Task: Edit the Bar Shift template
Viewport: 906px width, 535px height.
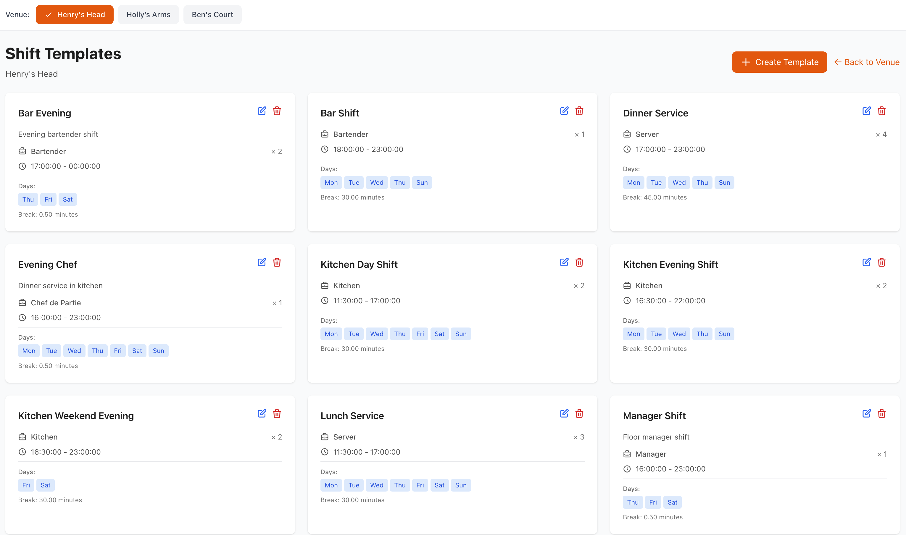Action: [564, 111]
